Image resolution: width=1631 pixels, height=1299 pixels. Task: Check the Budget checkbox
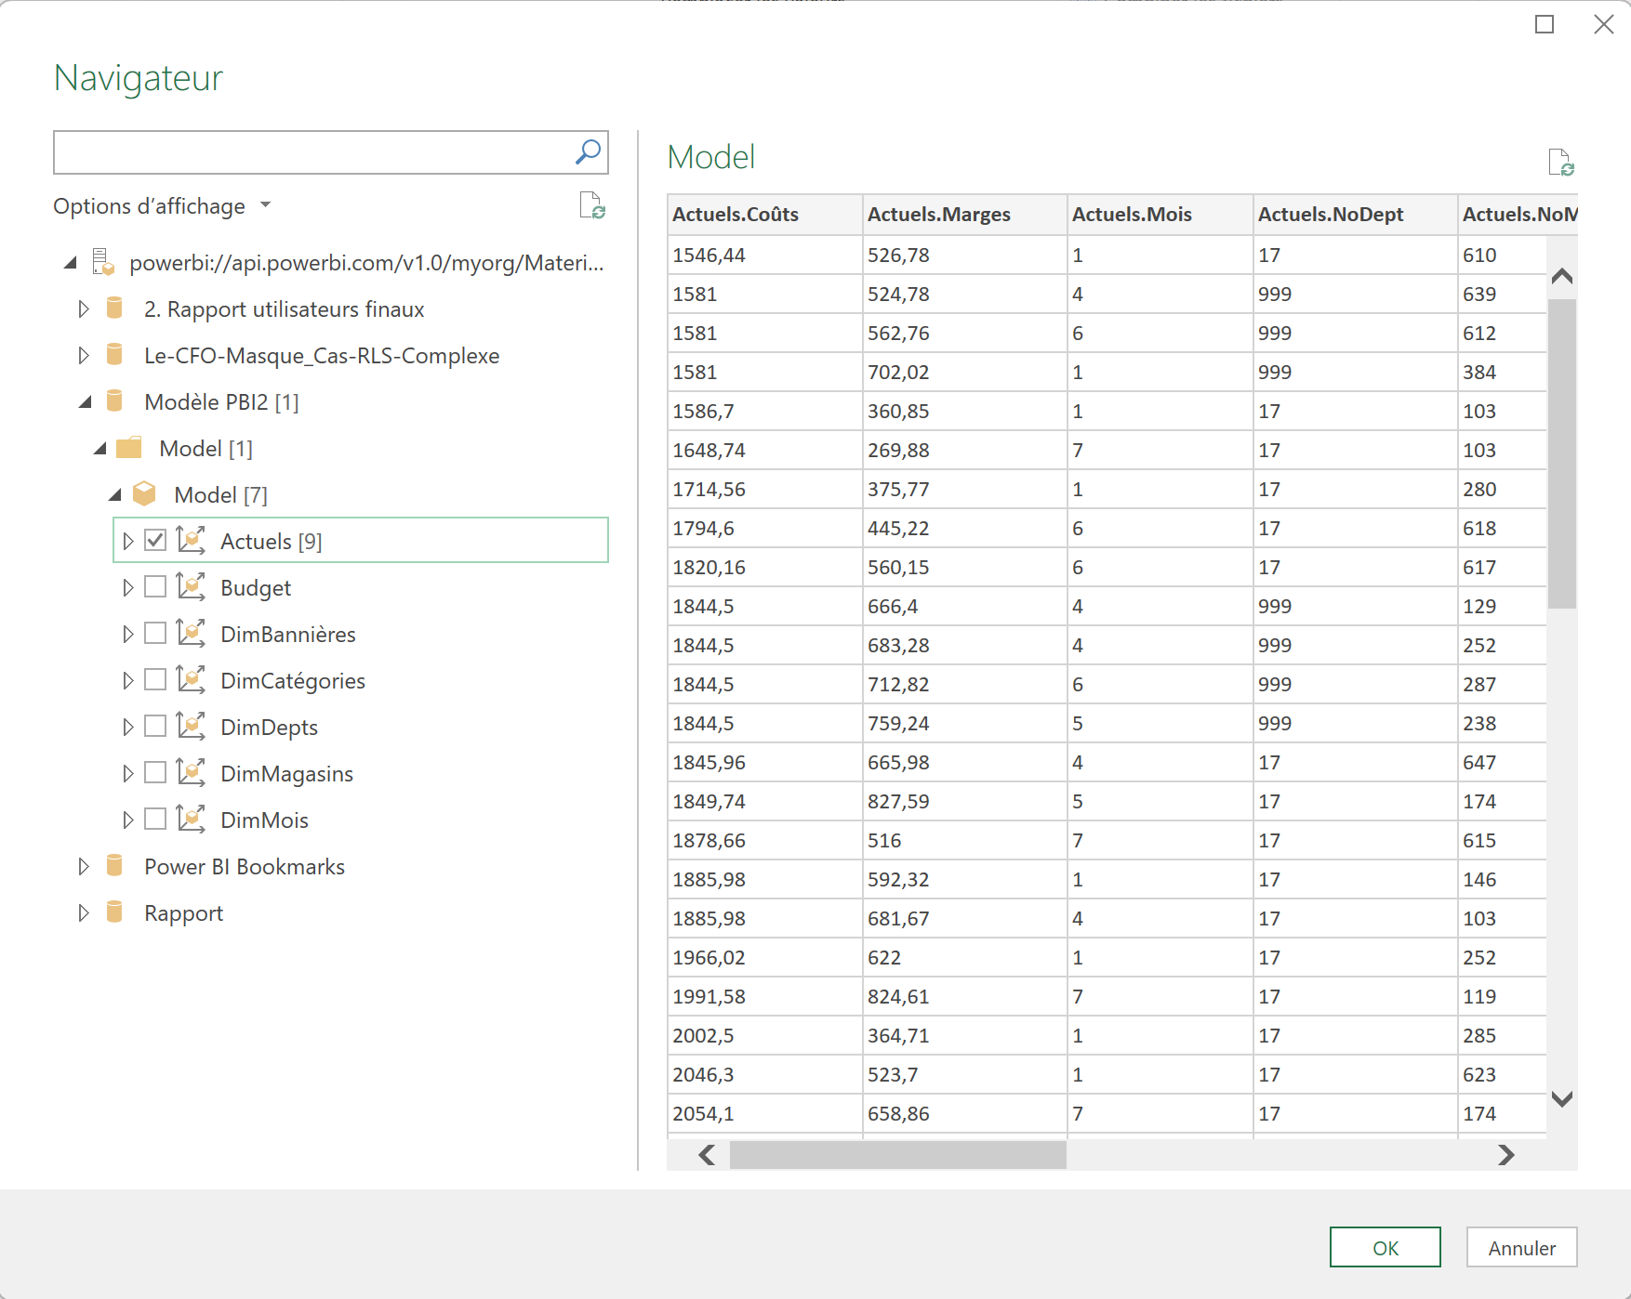tap(155, 586)
